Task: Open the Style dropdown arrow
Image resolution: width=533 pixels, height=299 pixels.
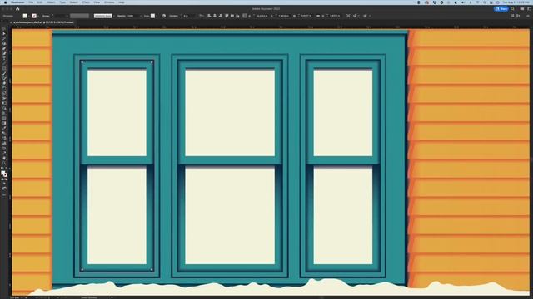Action: 157,16
